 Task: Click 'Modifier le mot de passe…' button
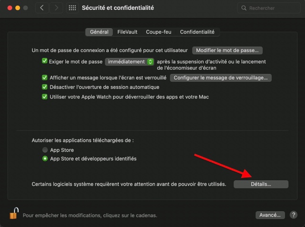pos(227,50)
